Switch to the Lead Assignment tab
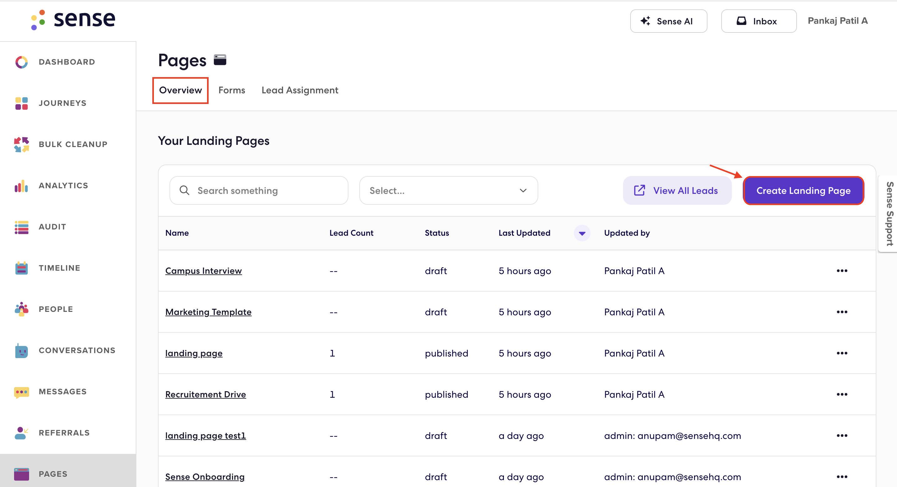The image size is (897, 487). coord(300,90)
